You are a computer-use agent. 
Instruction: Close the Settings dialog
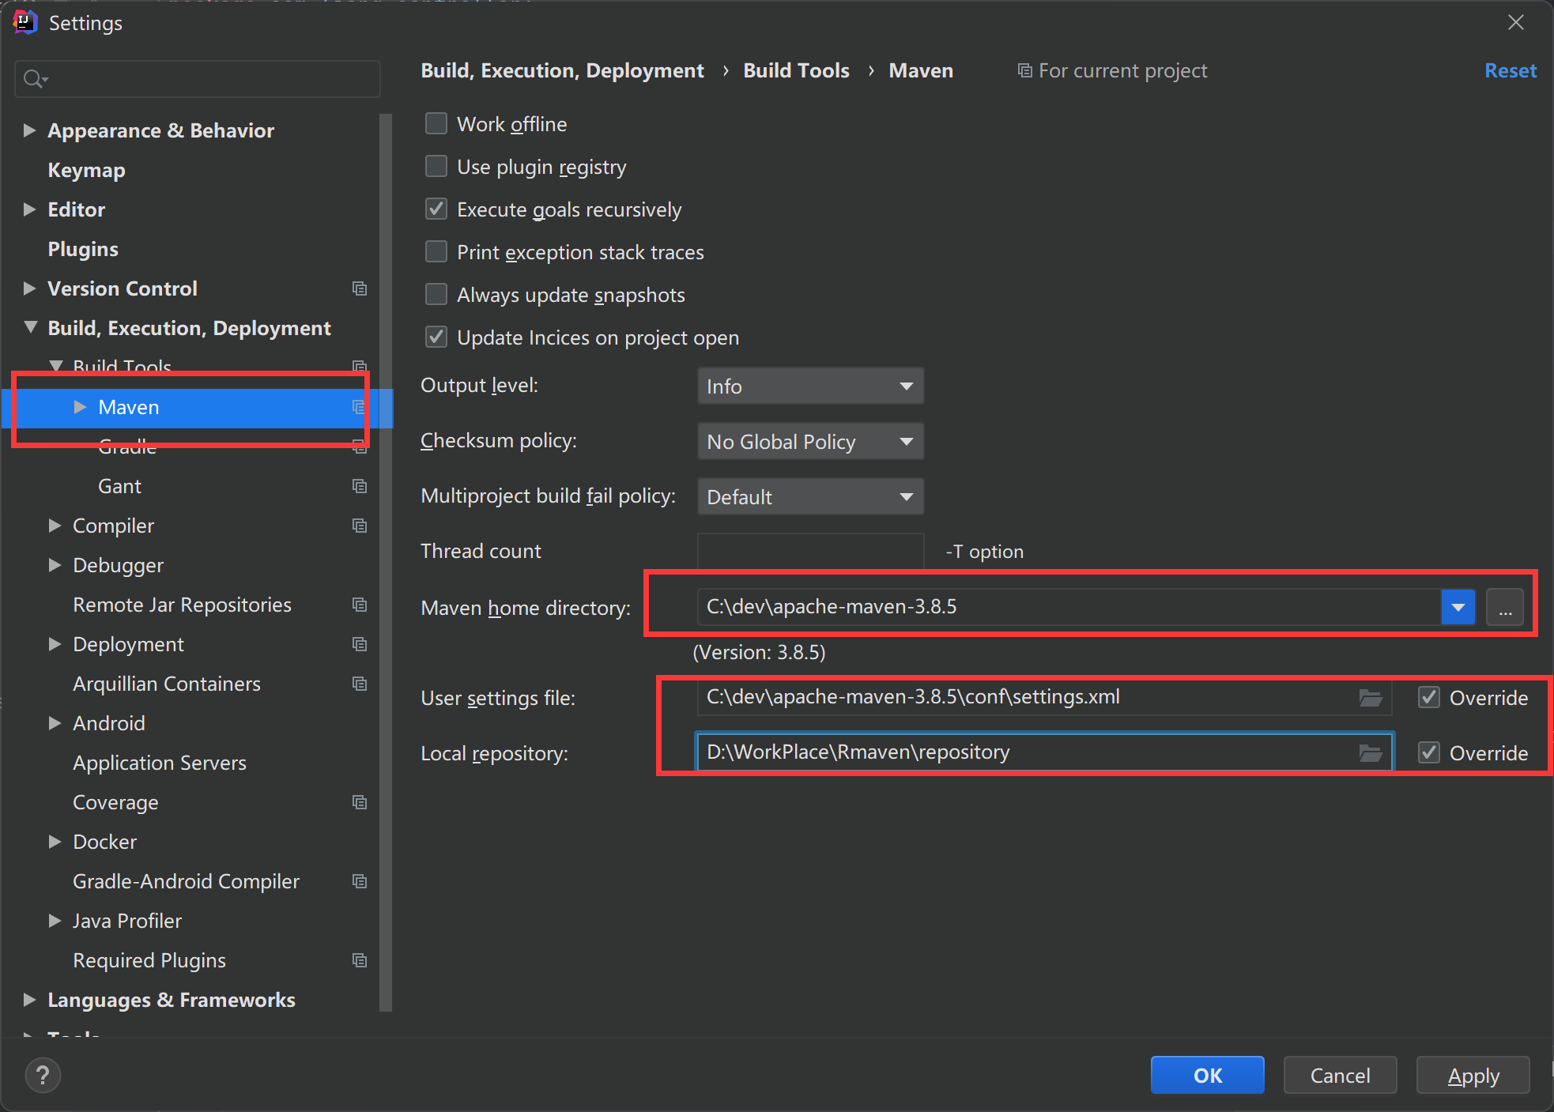pyautogui.click(x=1515, y=22)
